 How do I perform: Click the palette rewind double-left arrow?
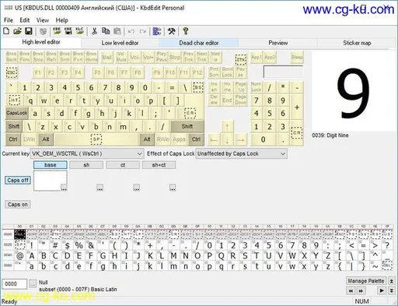point(351,290)
